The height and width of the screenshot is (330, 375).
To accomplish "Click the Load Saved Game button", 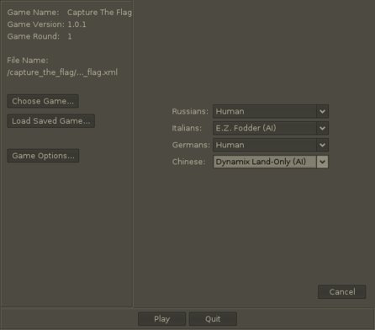I will point(51,121).
